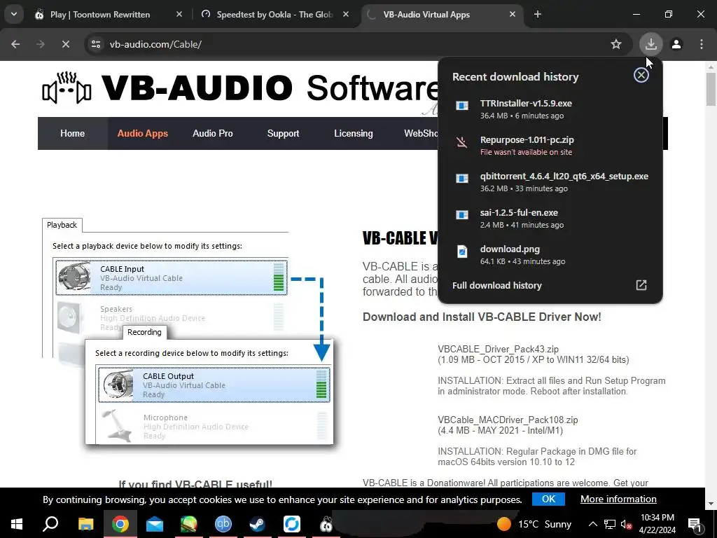Close the Toontown Rewritten tab
This screenshot has width=717, height=538.
[179, 14]
